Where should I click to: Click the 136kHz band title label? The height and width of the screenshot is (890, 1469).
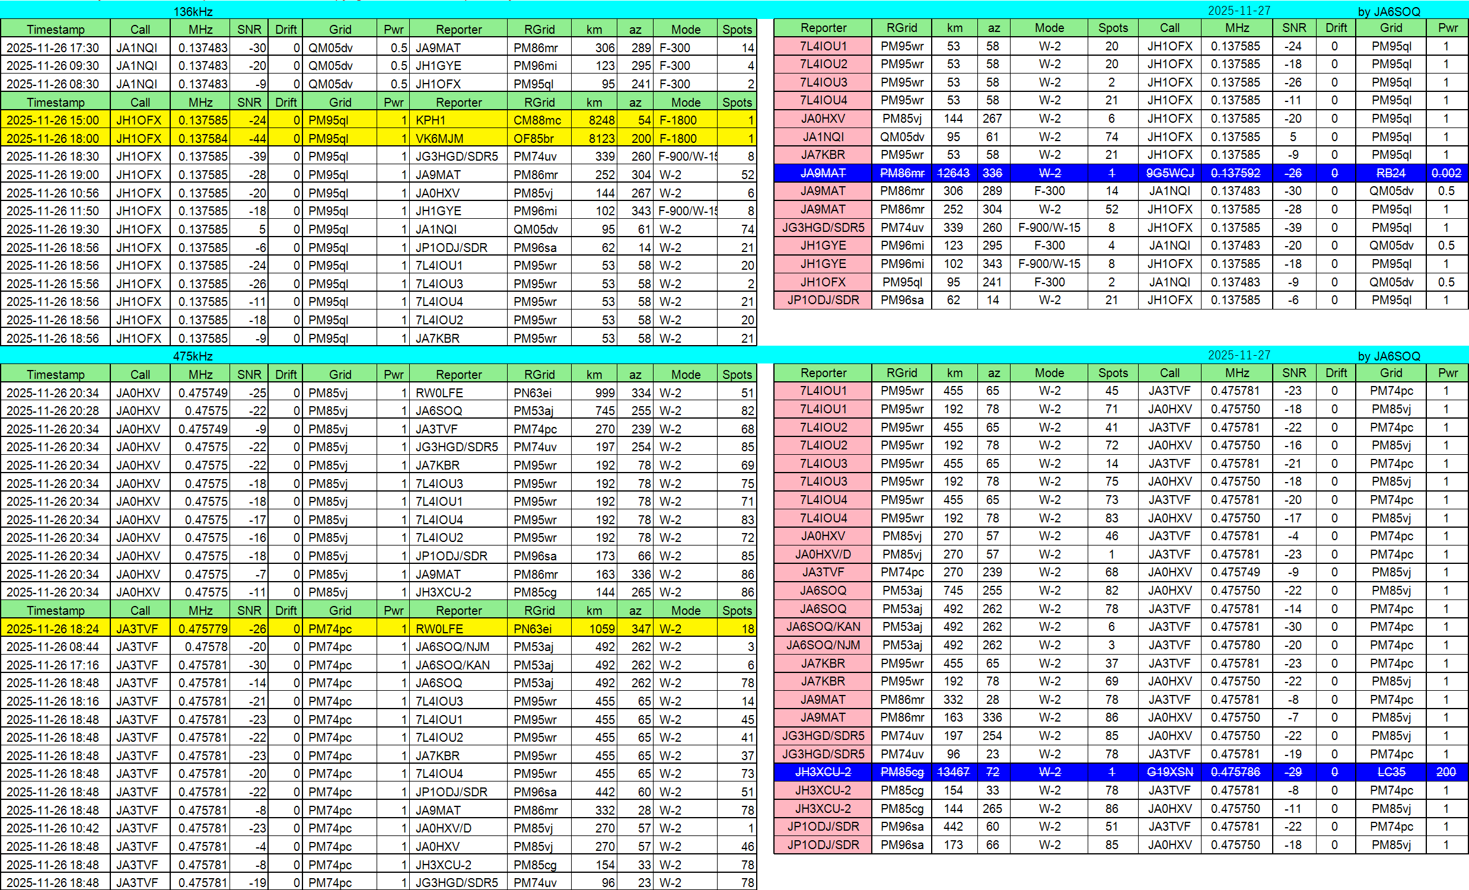pyautogui.click(x=193, y=11)
